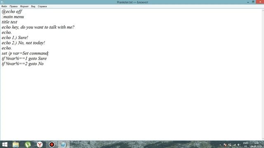Open the Вид menu
The image size is (264, 148).
(33, 7)
